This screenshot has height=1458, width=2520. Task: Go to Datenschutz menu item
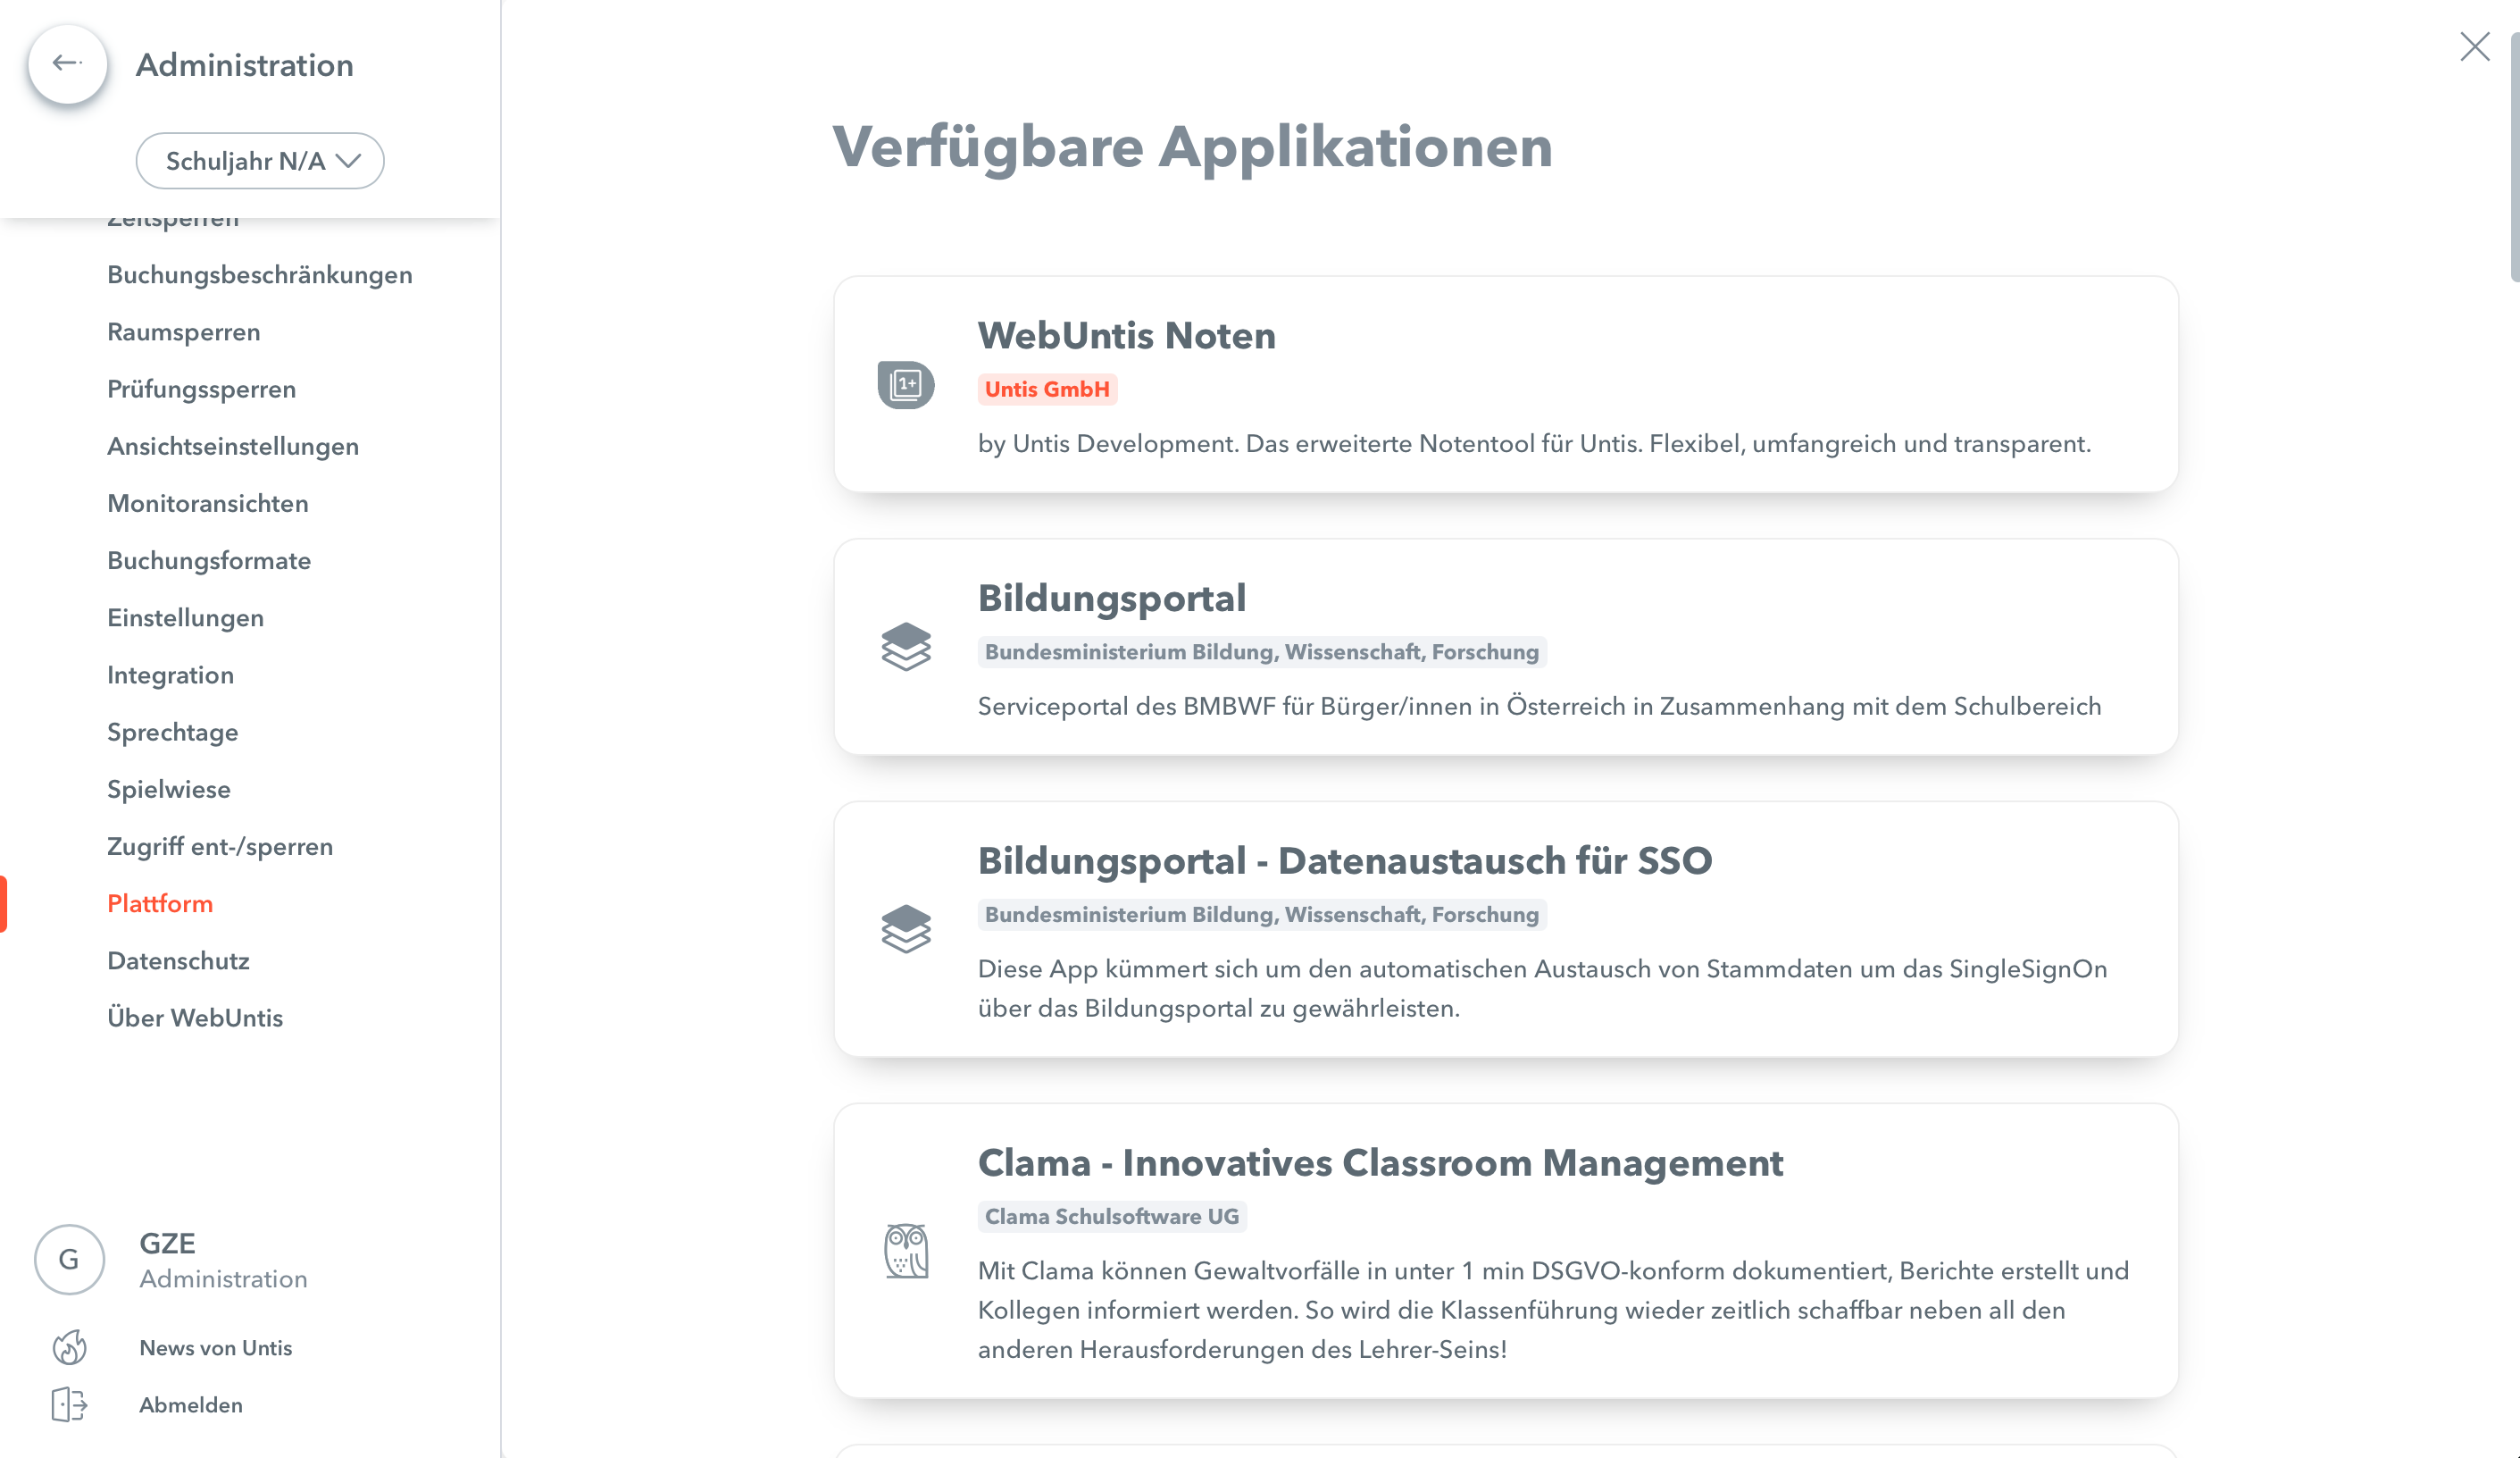pos(178,960)
